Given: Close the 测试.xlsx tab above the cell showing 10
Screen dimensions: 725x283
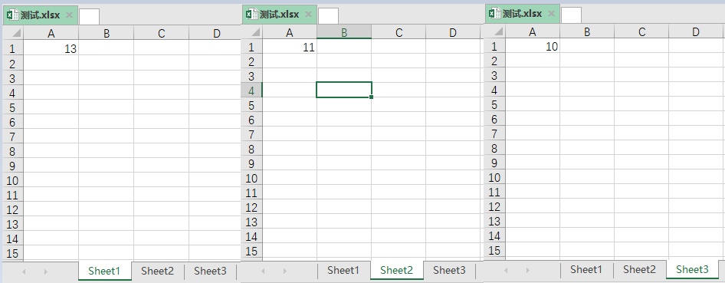Looking at the screenshot, I should [x=550, y=13].
